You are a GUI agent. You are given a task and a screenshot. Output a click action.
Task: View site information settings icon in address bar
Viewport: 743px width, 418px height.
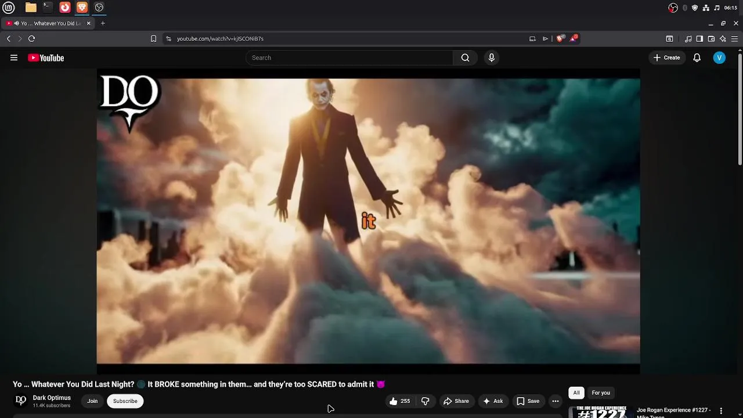coord(168,38)
